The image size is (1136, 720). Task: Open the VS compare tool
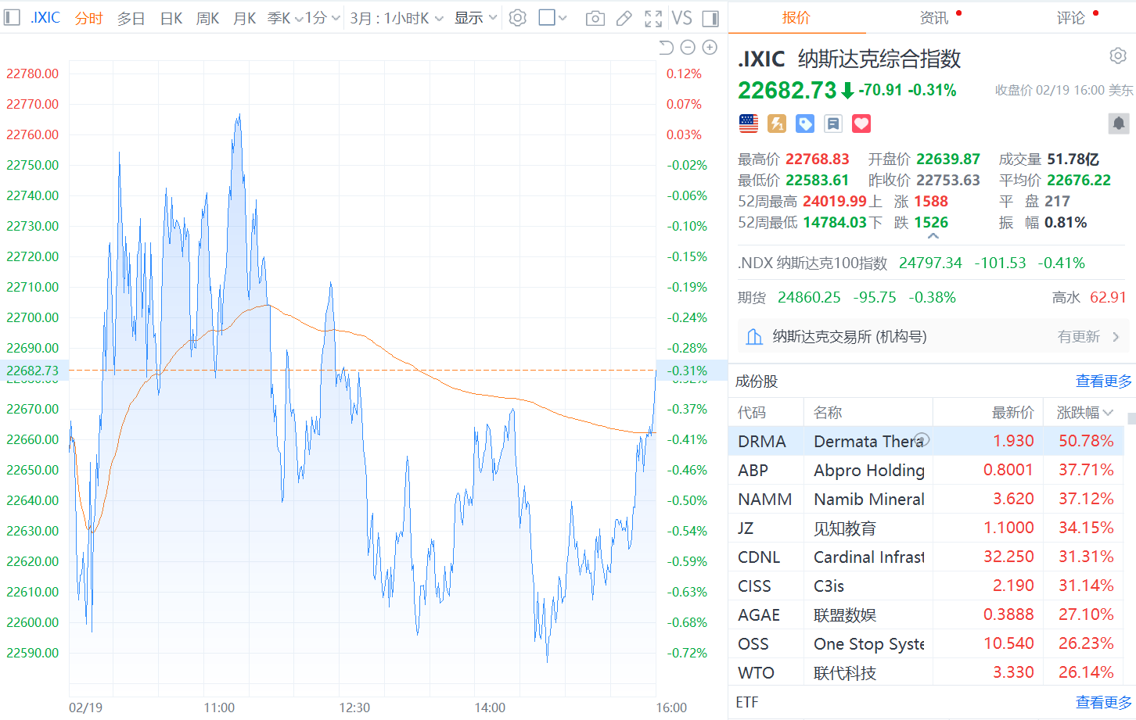(x=681, y=18)
